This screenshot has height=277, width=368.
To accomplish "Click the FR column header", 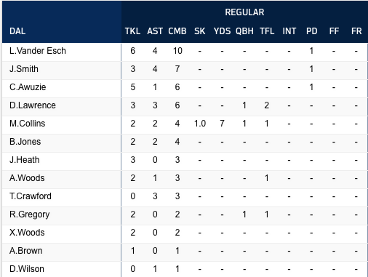I will [356, 31].
